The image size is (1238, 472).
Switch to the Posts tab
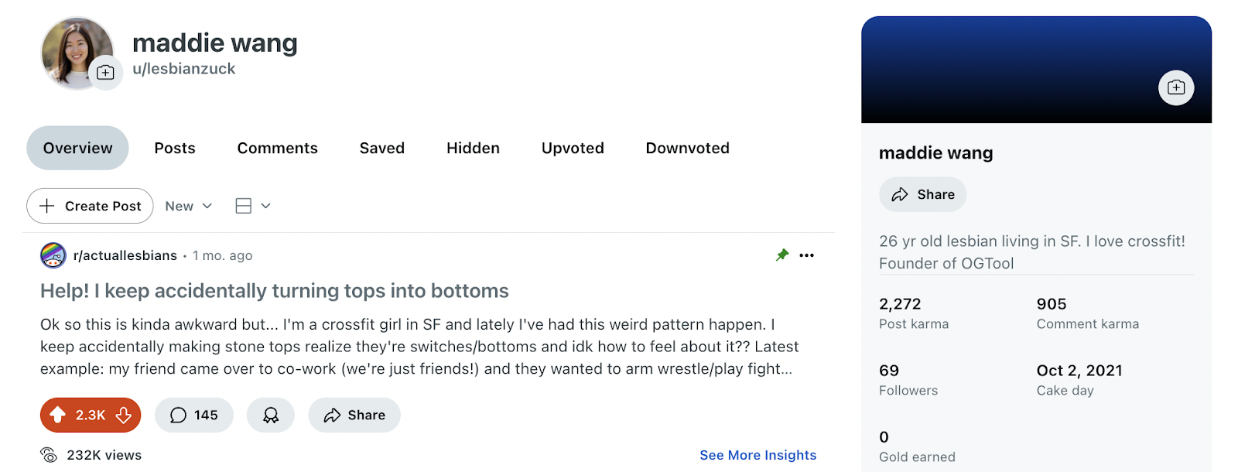point(175,148)
